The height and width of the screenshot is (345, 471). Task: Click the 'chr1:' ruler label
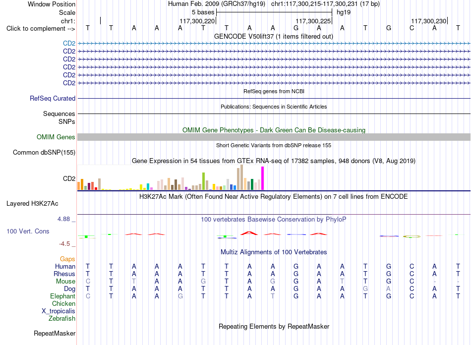point(68,21)
